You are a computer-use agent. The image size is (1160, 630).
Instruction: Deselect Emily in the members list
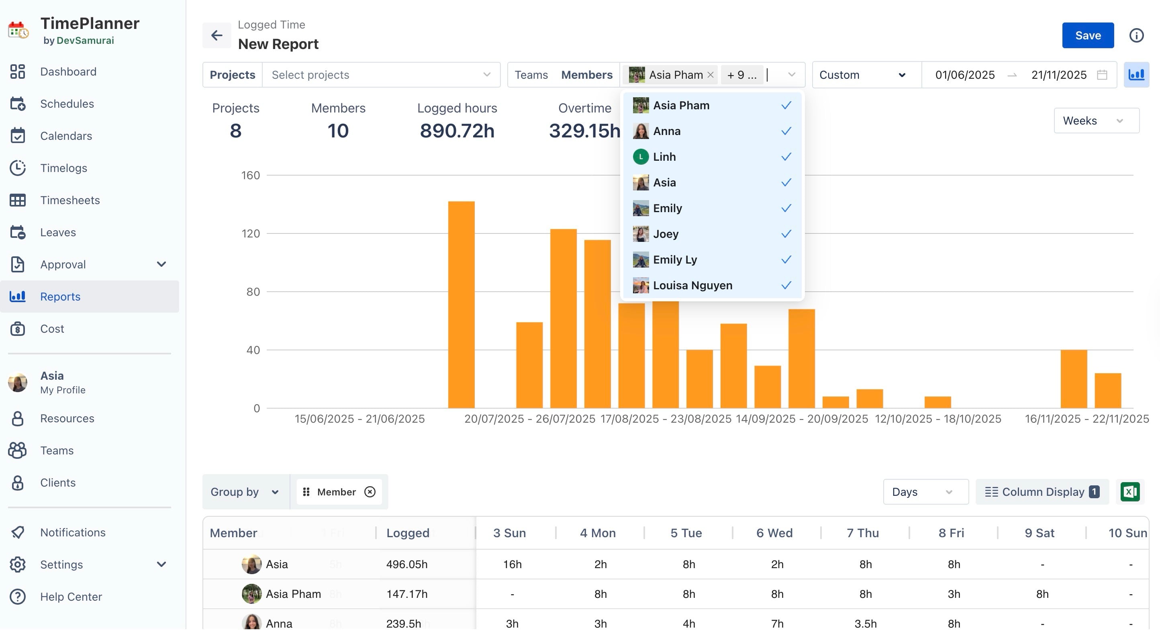click(712, 208)
